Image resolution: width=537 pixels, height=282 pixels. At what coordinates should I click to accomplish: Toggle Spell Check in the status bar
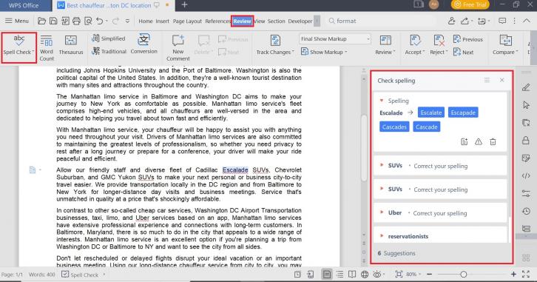pyautogui.click(x=80, y=275)
